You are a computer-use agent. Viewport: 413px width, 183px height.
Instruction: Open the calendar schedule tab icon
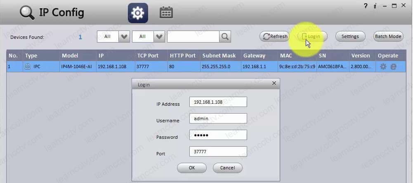coord(166,13)
